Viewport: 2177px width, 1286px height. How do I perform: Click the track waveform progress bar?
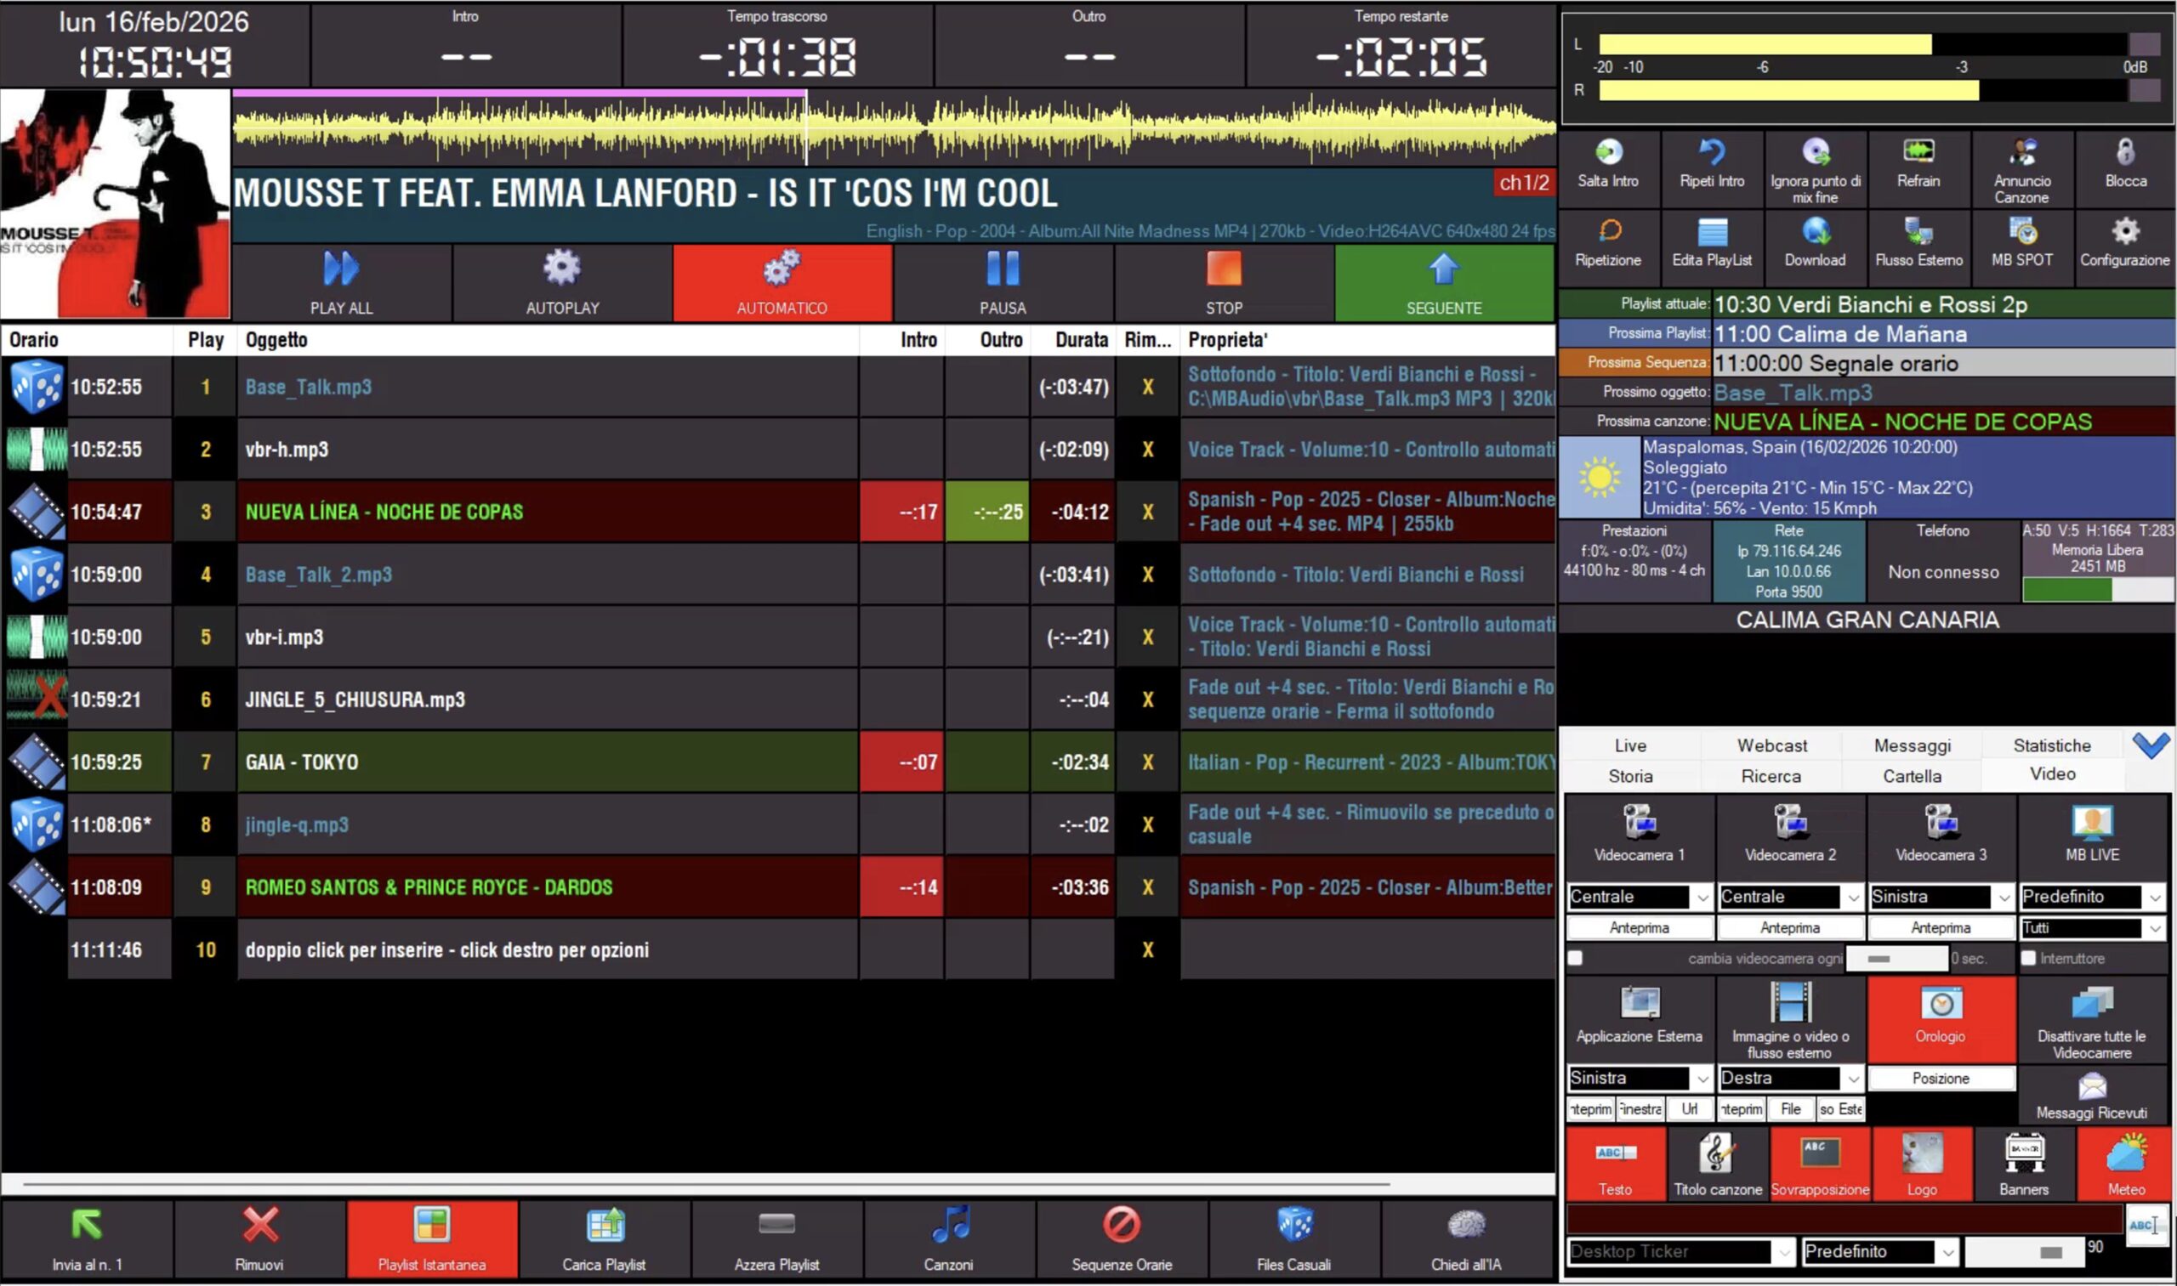click(893, 128)
